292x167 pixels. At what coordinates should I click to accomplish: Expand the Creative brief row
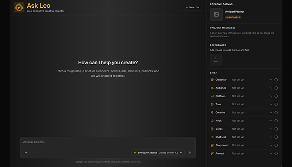(x=271, y=113)
